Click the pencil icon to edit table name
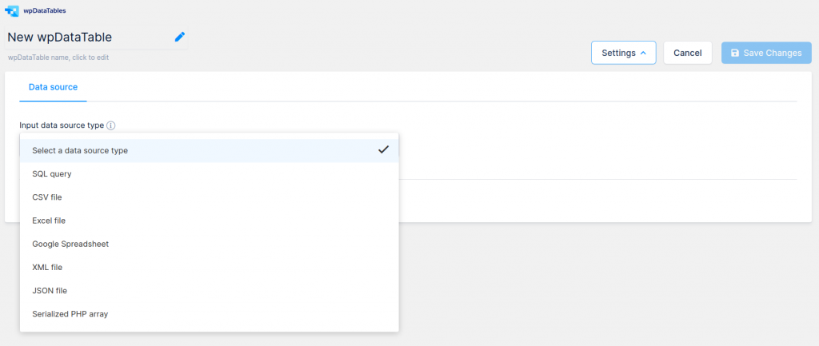The height and width of the screenshot is (346, 819). pos(180,37)
